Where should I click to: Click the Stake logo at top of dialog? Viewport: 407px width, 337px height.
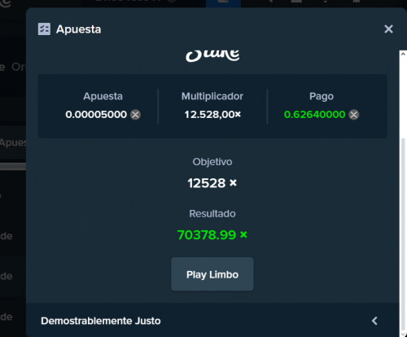point(212,55)
